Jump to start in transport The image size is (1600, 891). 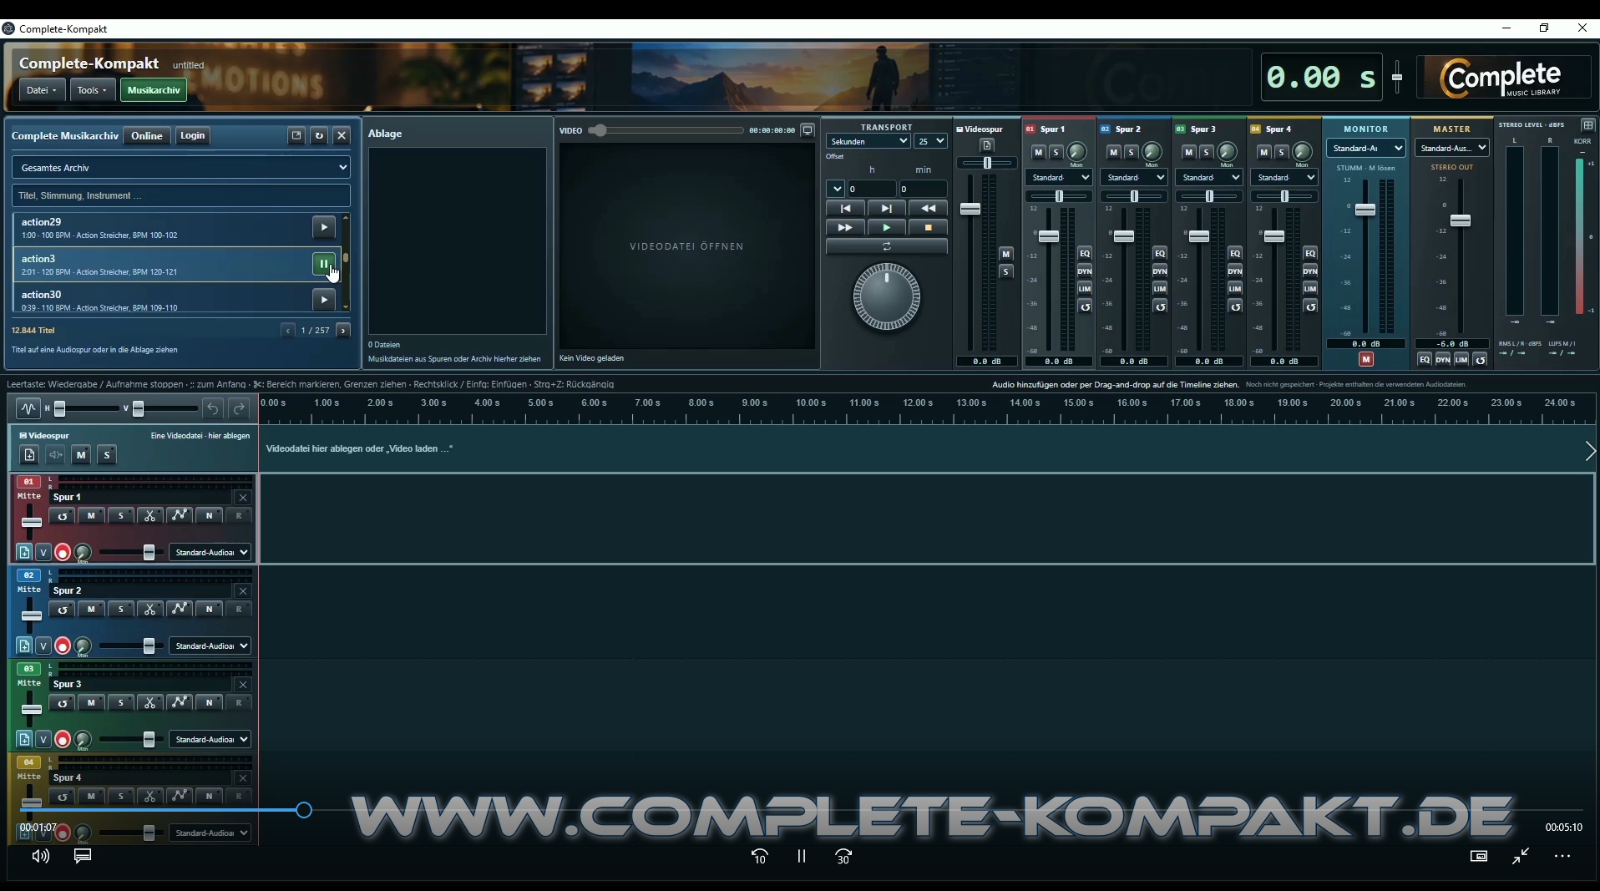point(845,209)
